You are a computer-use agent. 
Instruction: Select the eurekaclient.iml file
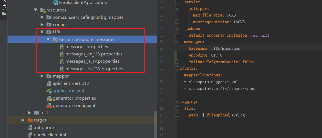(50, 135)
